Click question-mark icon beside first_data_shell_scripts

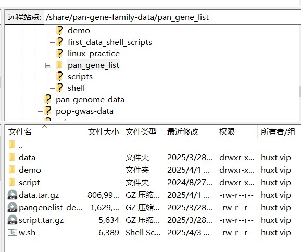60,42
